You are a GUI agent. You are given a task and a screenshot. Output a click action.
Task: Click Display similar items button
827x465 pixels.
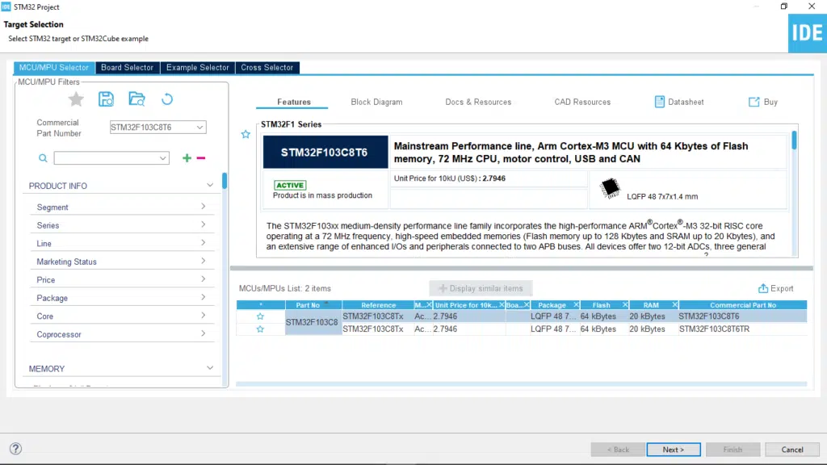[481, 288]
